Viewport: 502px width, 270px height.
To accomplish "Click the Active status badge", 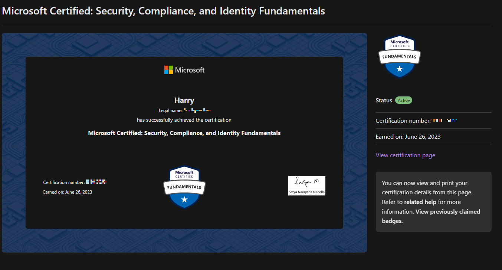I will click(x=404, y=100).
